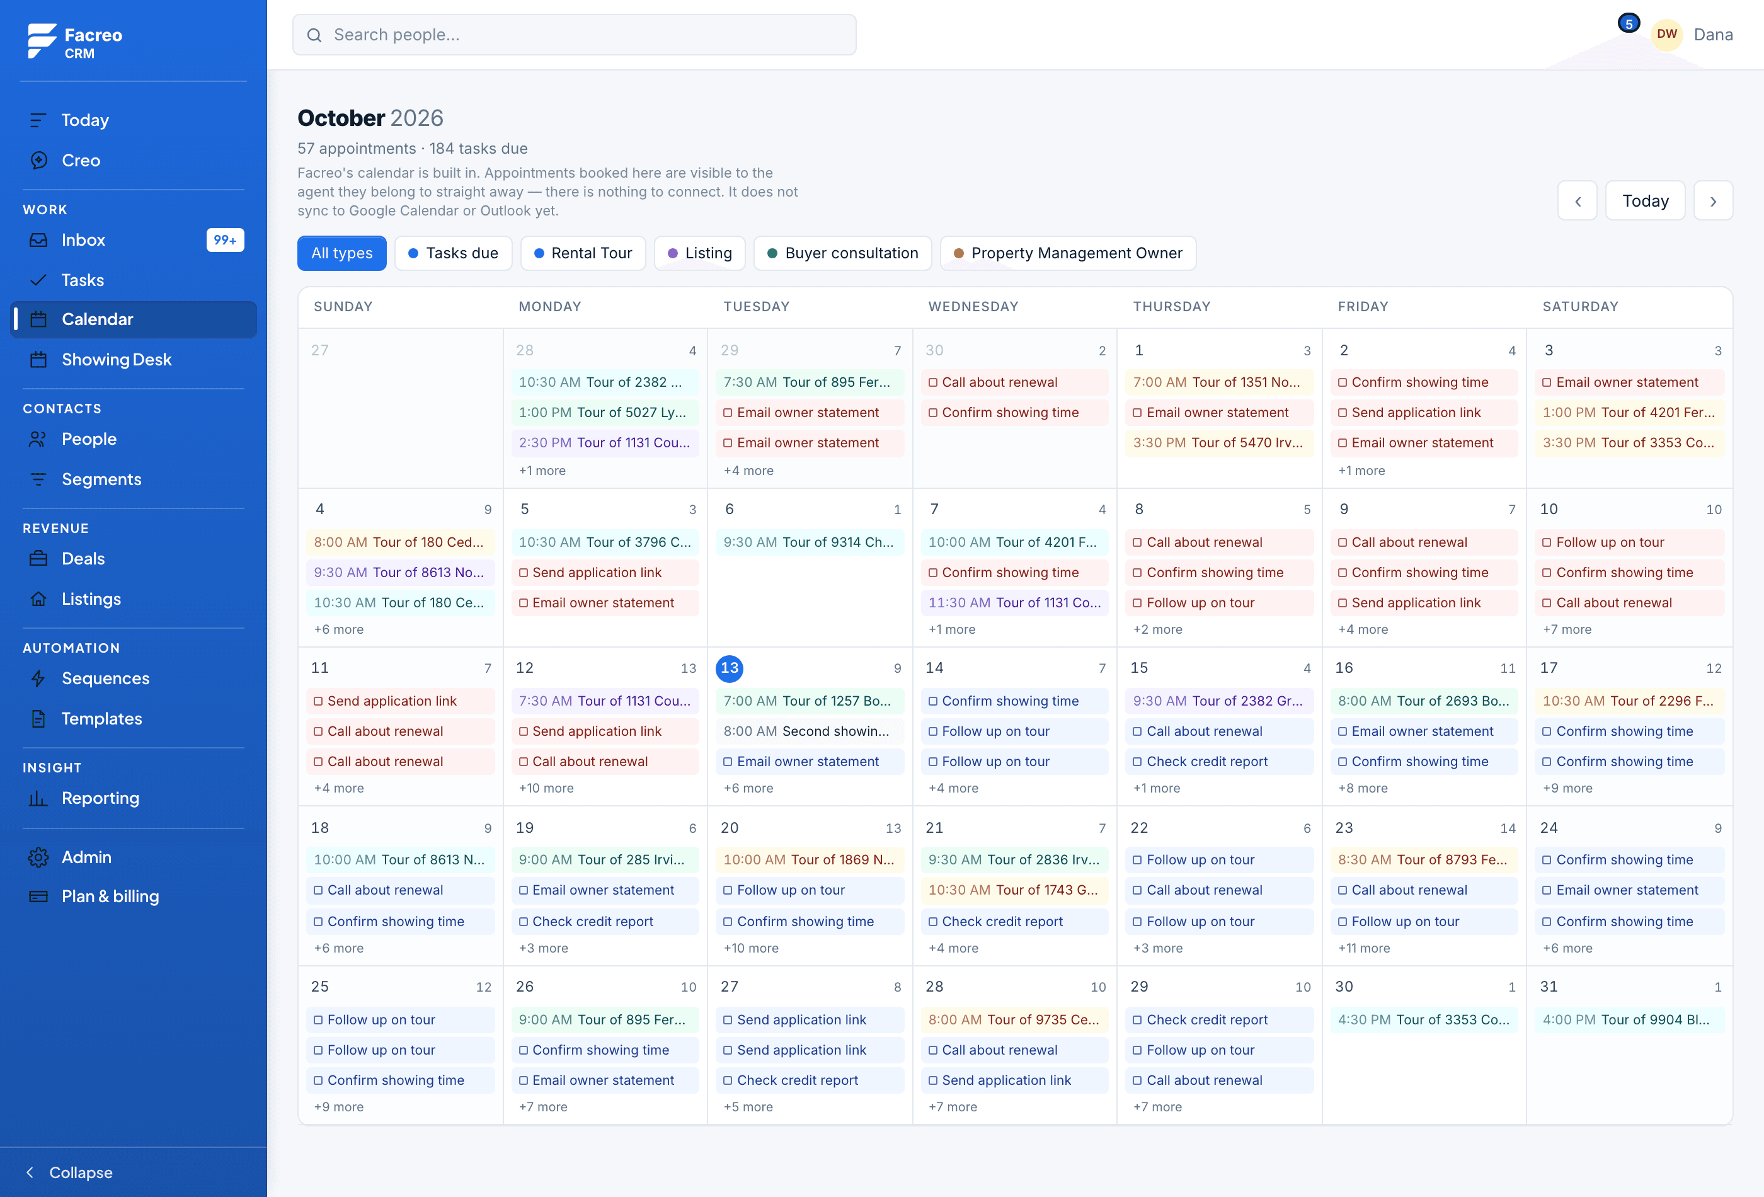Check off 'Call about renewal' on September 30

point(933,382)
